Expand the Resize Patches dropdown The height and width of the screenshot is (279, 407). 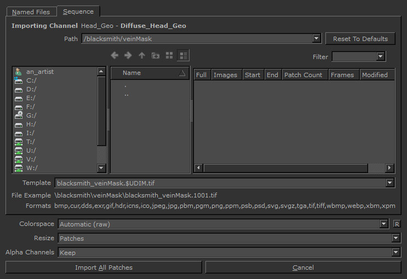[395, 239]
